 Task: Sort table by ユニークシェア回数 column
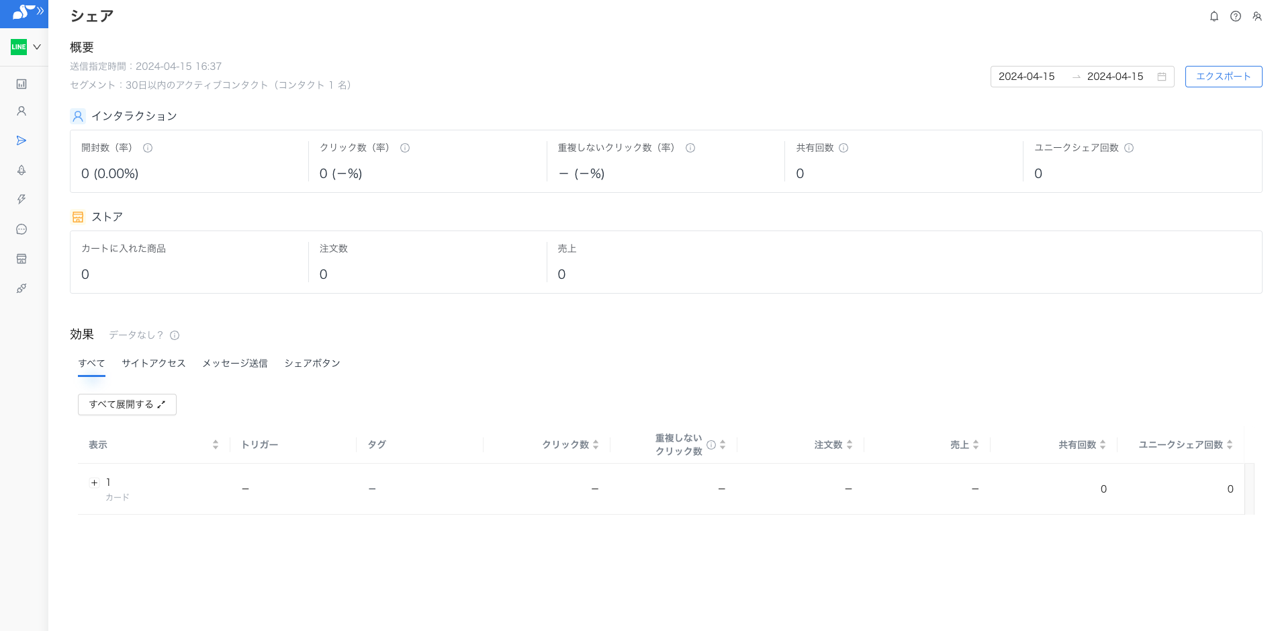1230,445
